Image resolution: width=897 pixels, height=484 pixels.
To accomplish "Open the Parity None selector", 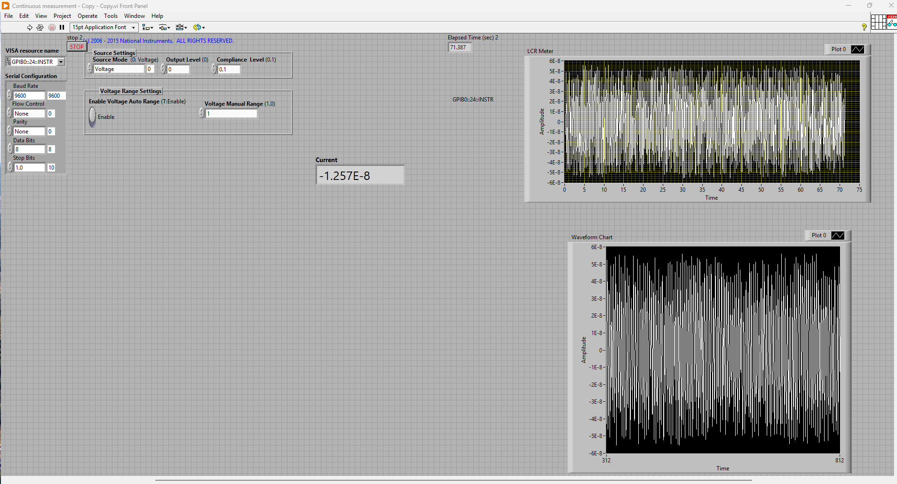I will coord(29,132).
